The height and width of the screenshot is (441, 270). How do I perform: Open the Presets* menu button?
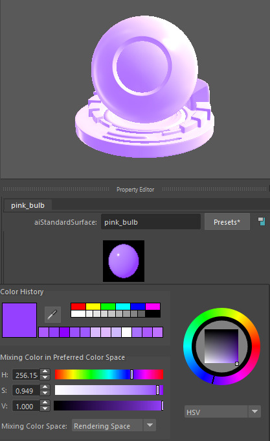tap(227, 222)
